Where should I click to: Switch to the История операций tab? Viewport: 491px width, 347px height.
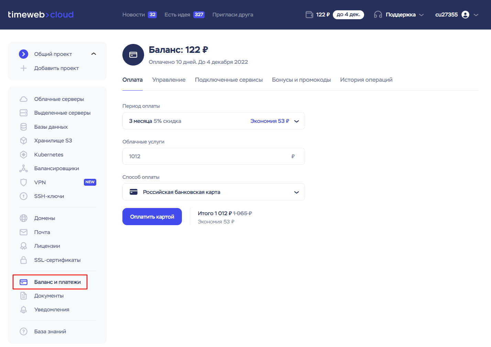click(366, 80)
